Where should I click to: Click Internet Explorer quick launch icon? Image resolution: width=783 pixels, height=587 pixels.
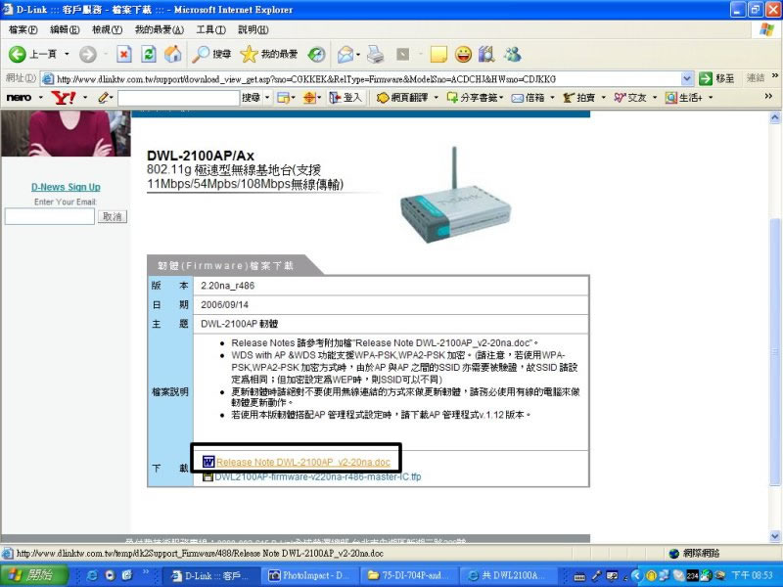tap(92, 575)
